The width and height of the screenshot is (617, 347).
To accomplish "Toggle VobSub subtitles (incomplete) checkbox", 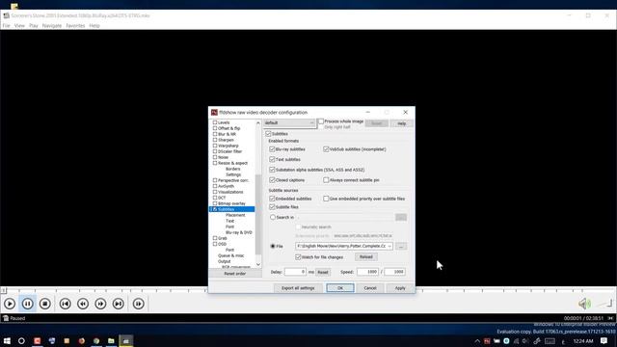I will (326, 149).
